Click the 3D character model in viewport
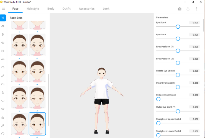Image resolution: width=205 pixels, height=138 pixels. pos(102,101)
